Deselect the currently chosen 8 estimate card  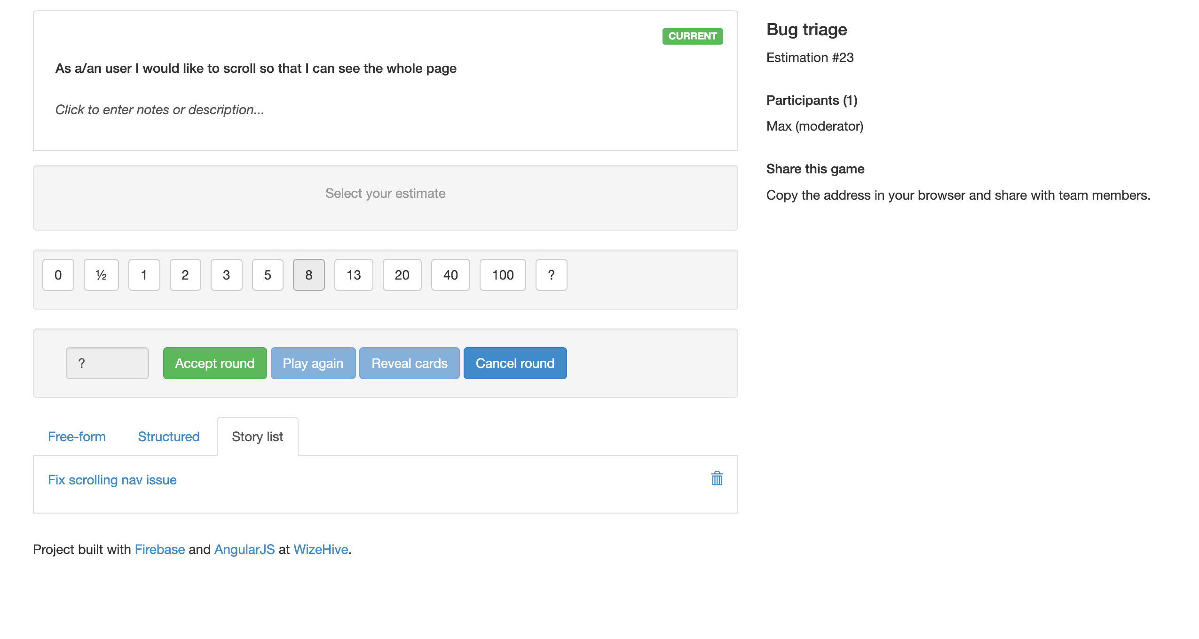pos(308,275)
